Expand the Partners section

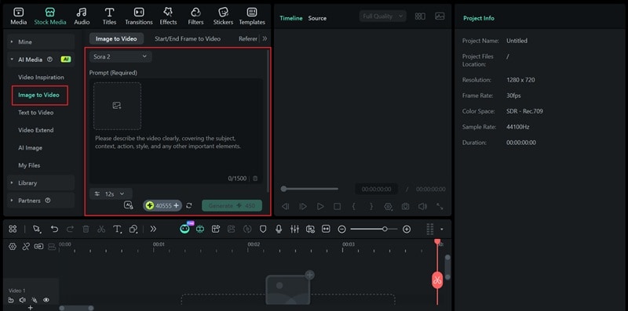41,201
